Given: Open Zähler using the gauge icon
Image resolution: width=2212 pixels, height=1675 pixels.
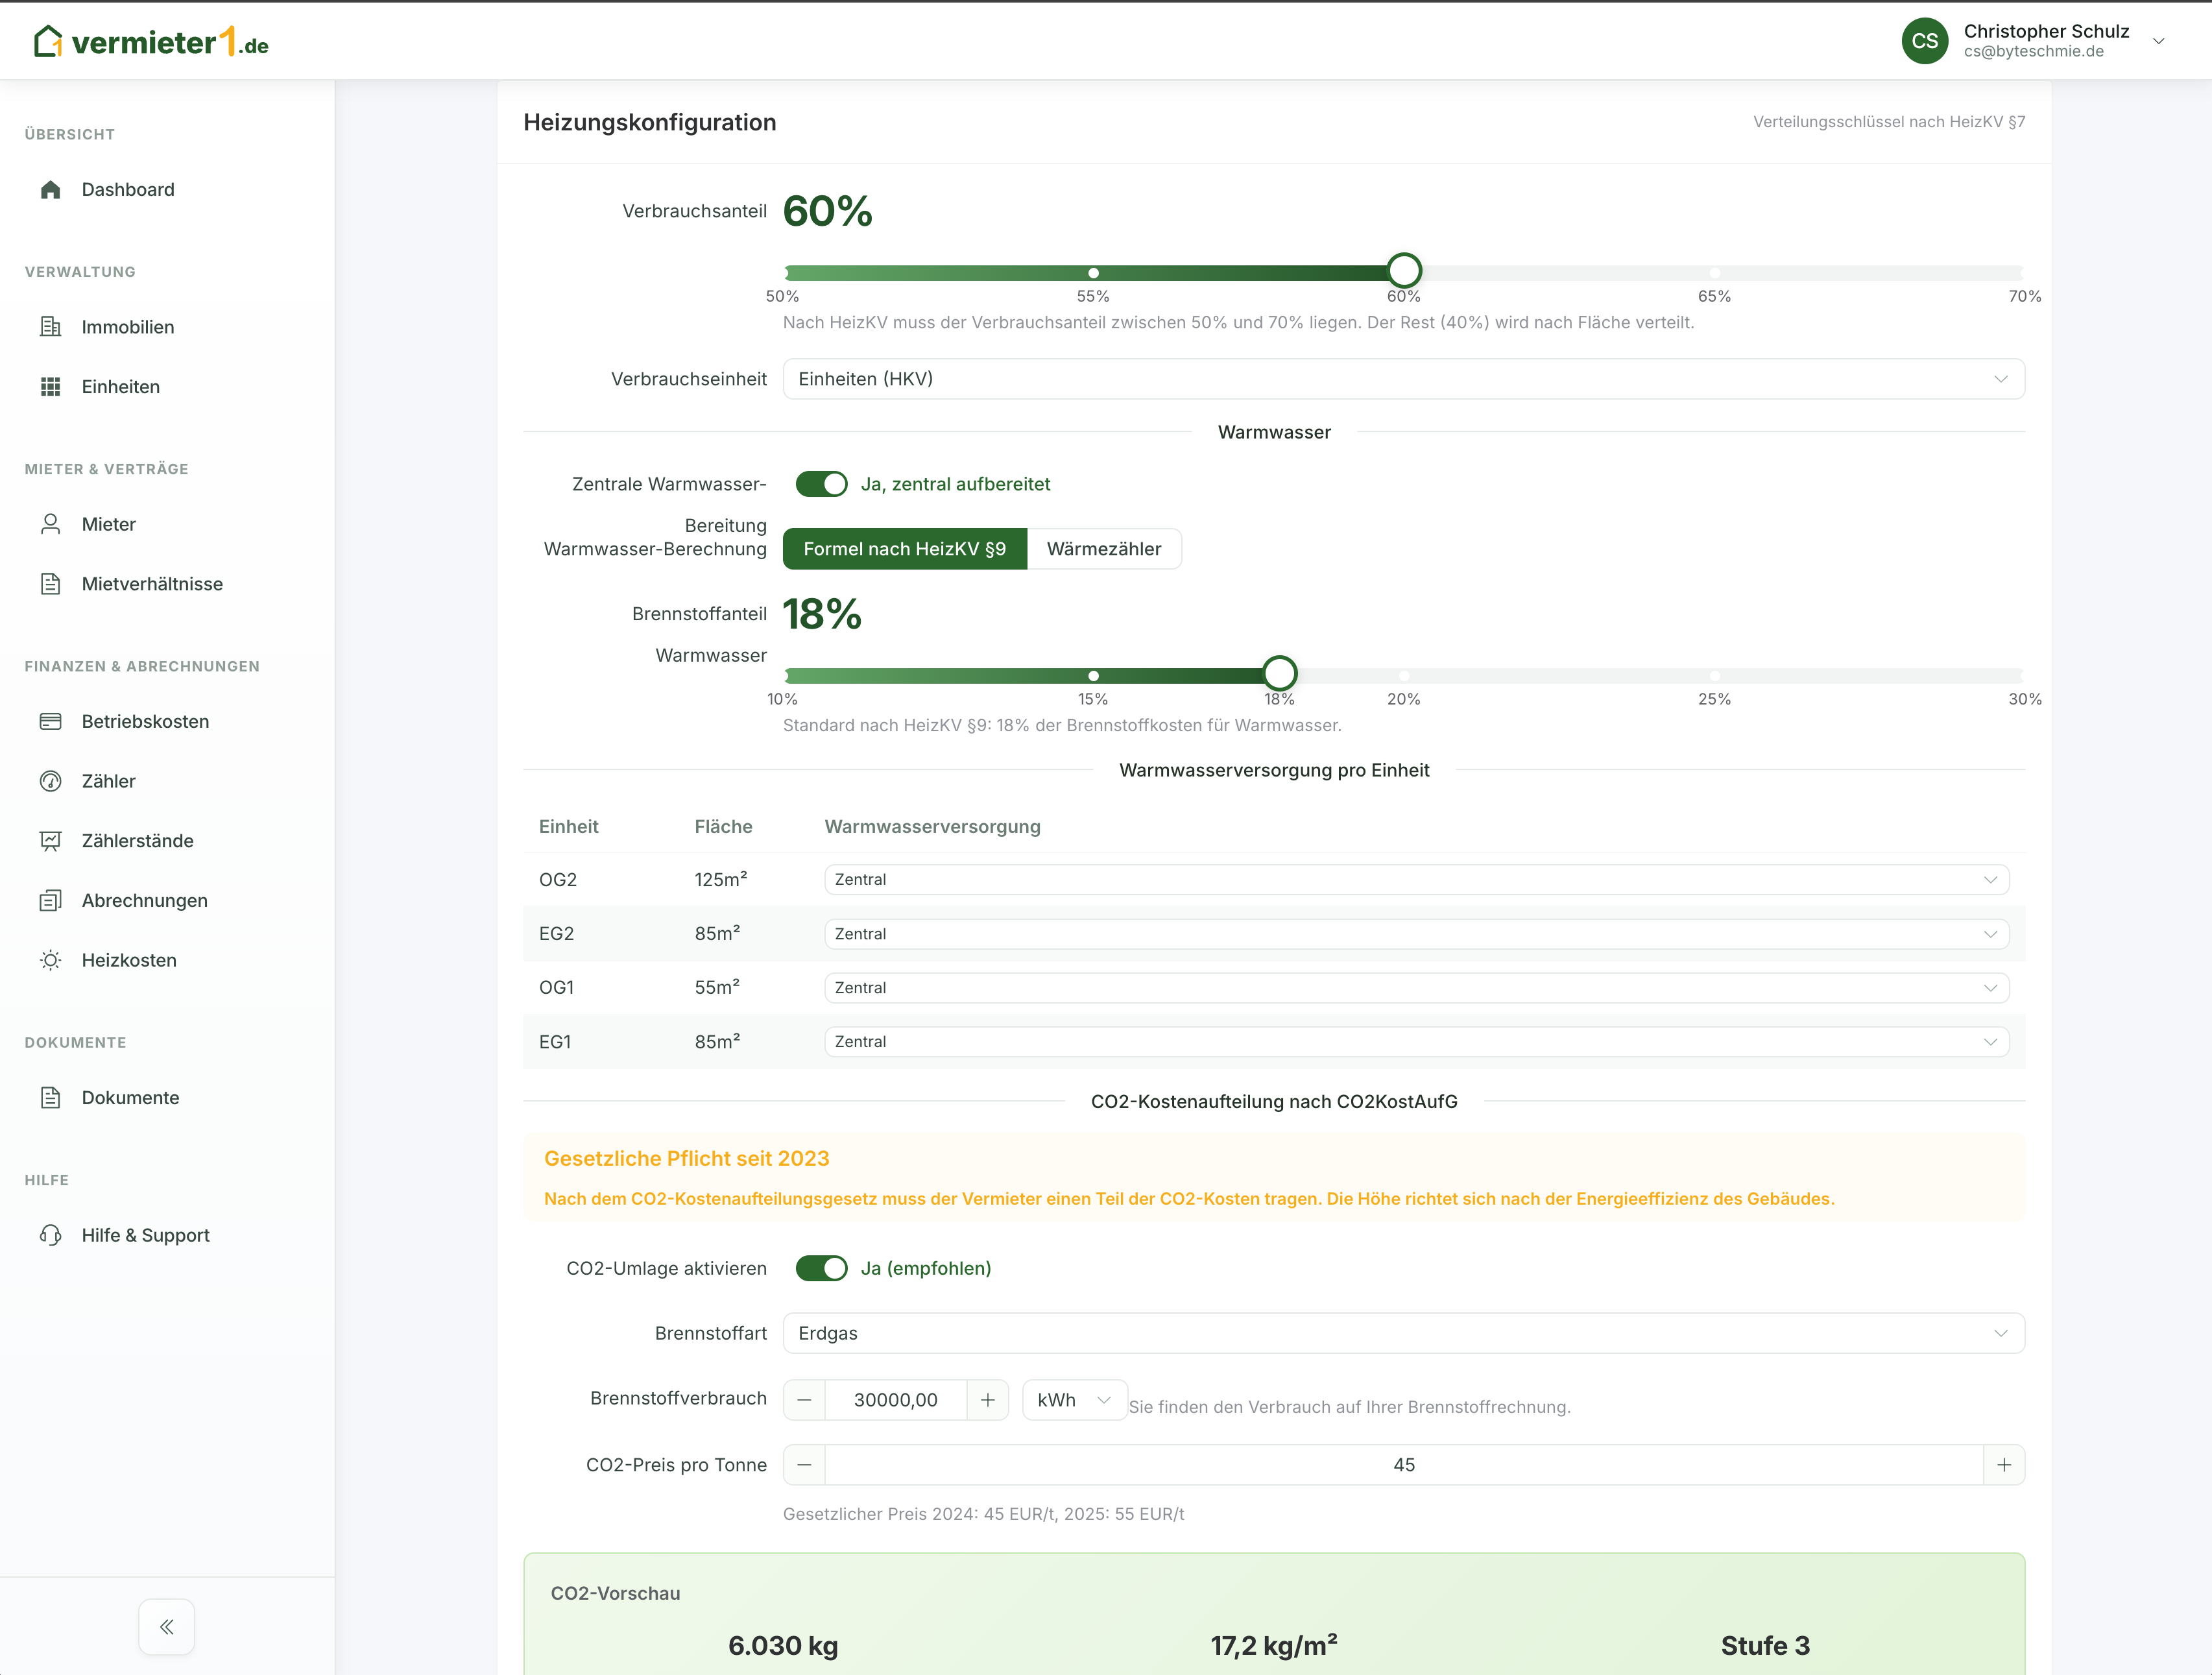Looking at the screenshot, I should coord(50,781).
